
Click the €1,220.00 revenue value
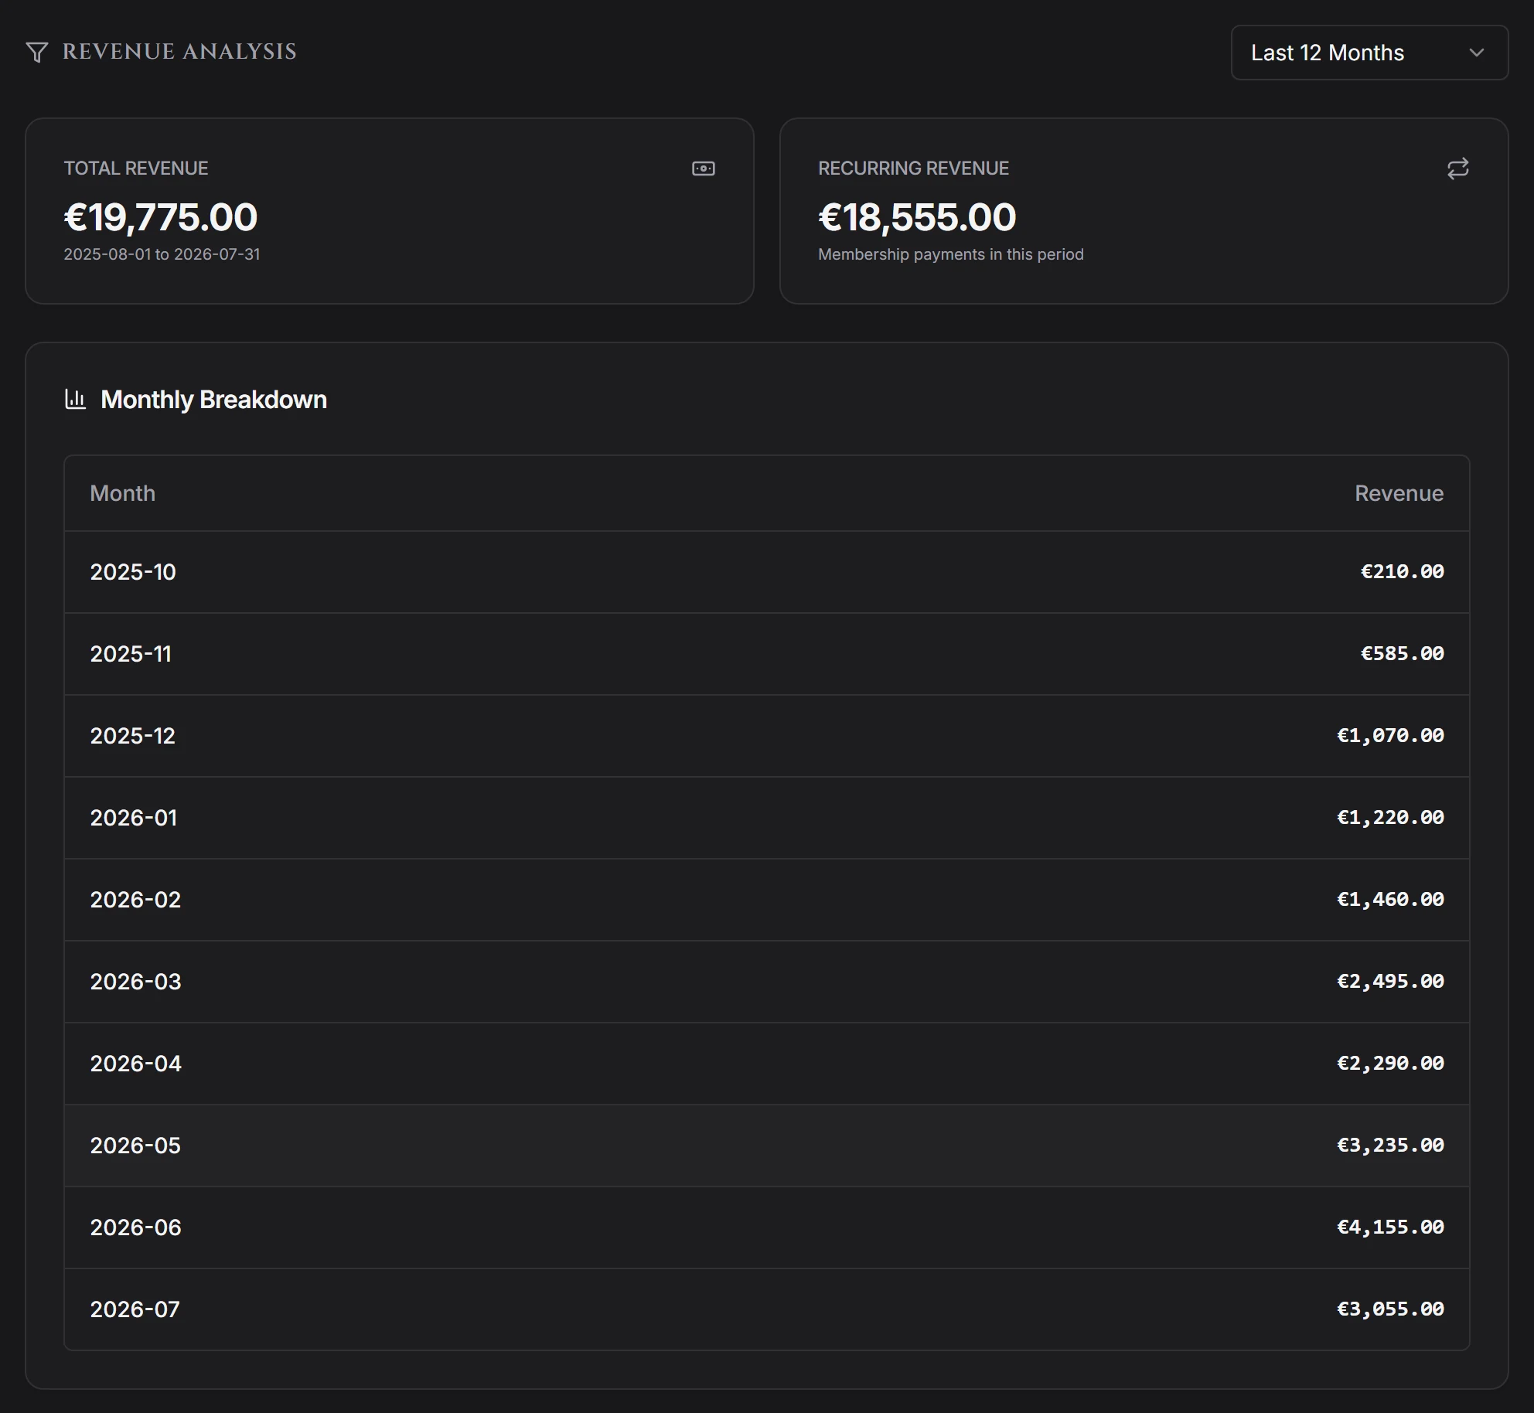1390,817
